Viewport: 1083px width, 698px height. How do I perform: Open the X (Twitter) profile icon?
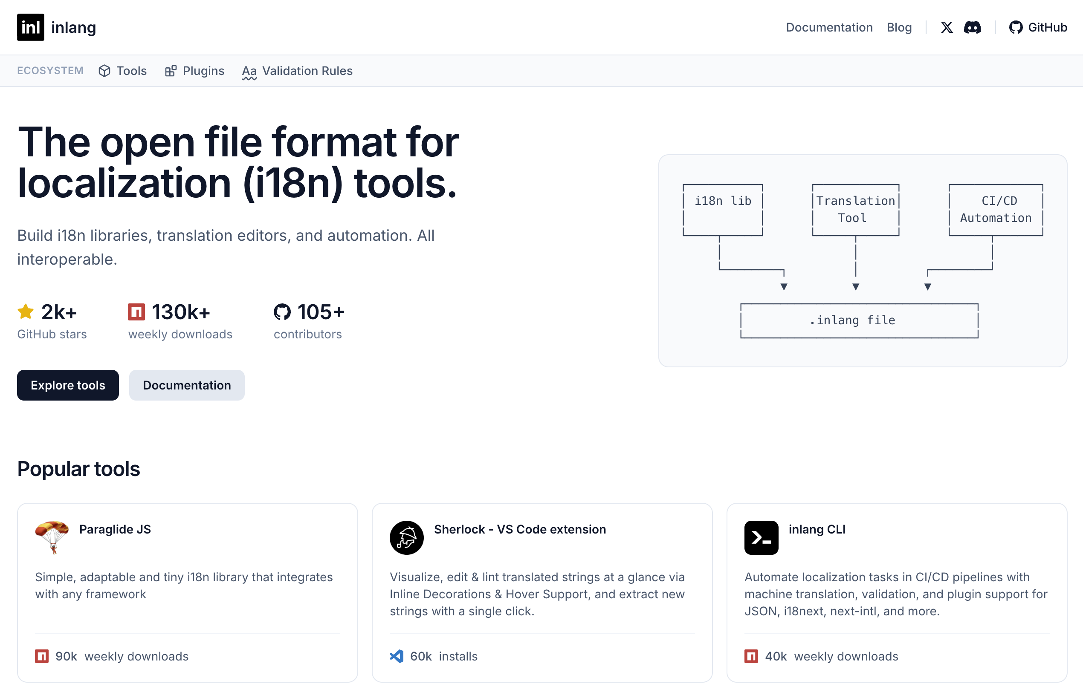[947, 27]
